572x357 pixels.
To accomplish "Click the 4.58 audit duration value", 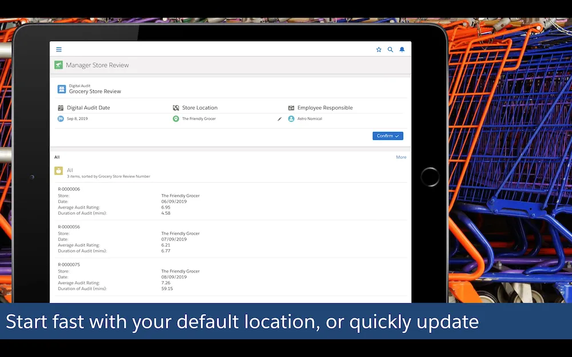I will click(166, 213).
